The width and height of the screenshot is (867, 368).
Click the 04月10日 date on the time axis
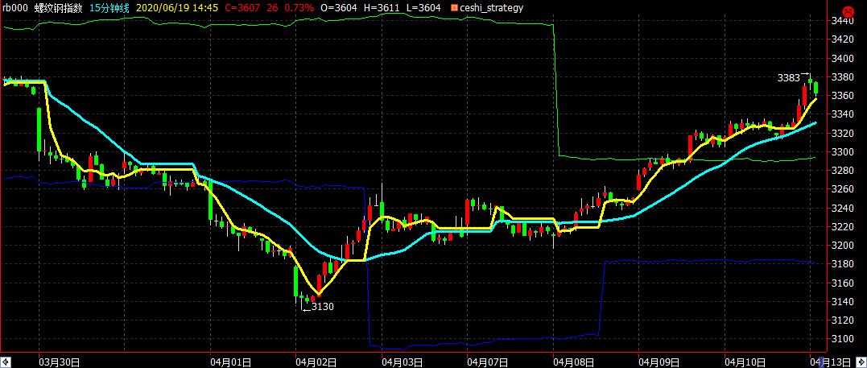tap(745, 362)
